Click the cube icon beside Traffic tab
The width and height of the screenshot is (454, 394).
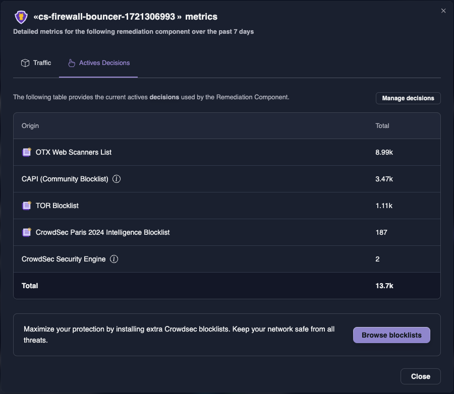click(25, 62)
